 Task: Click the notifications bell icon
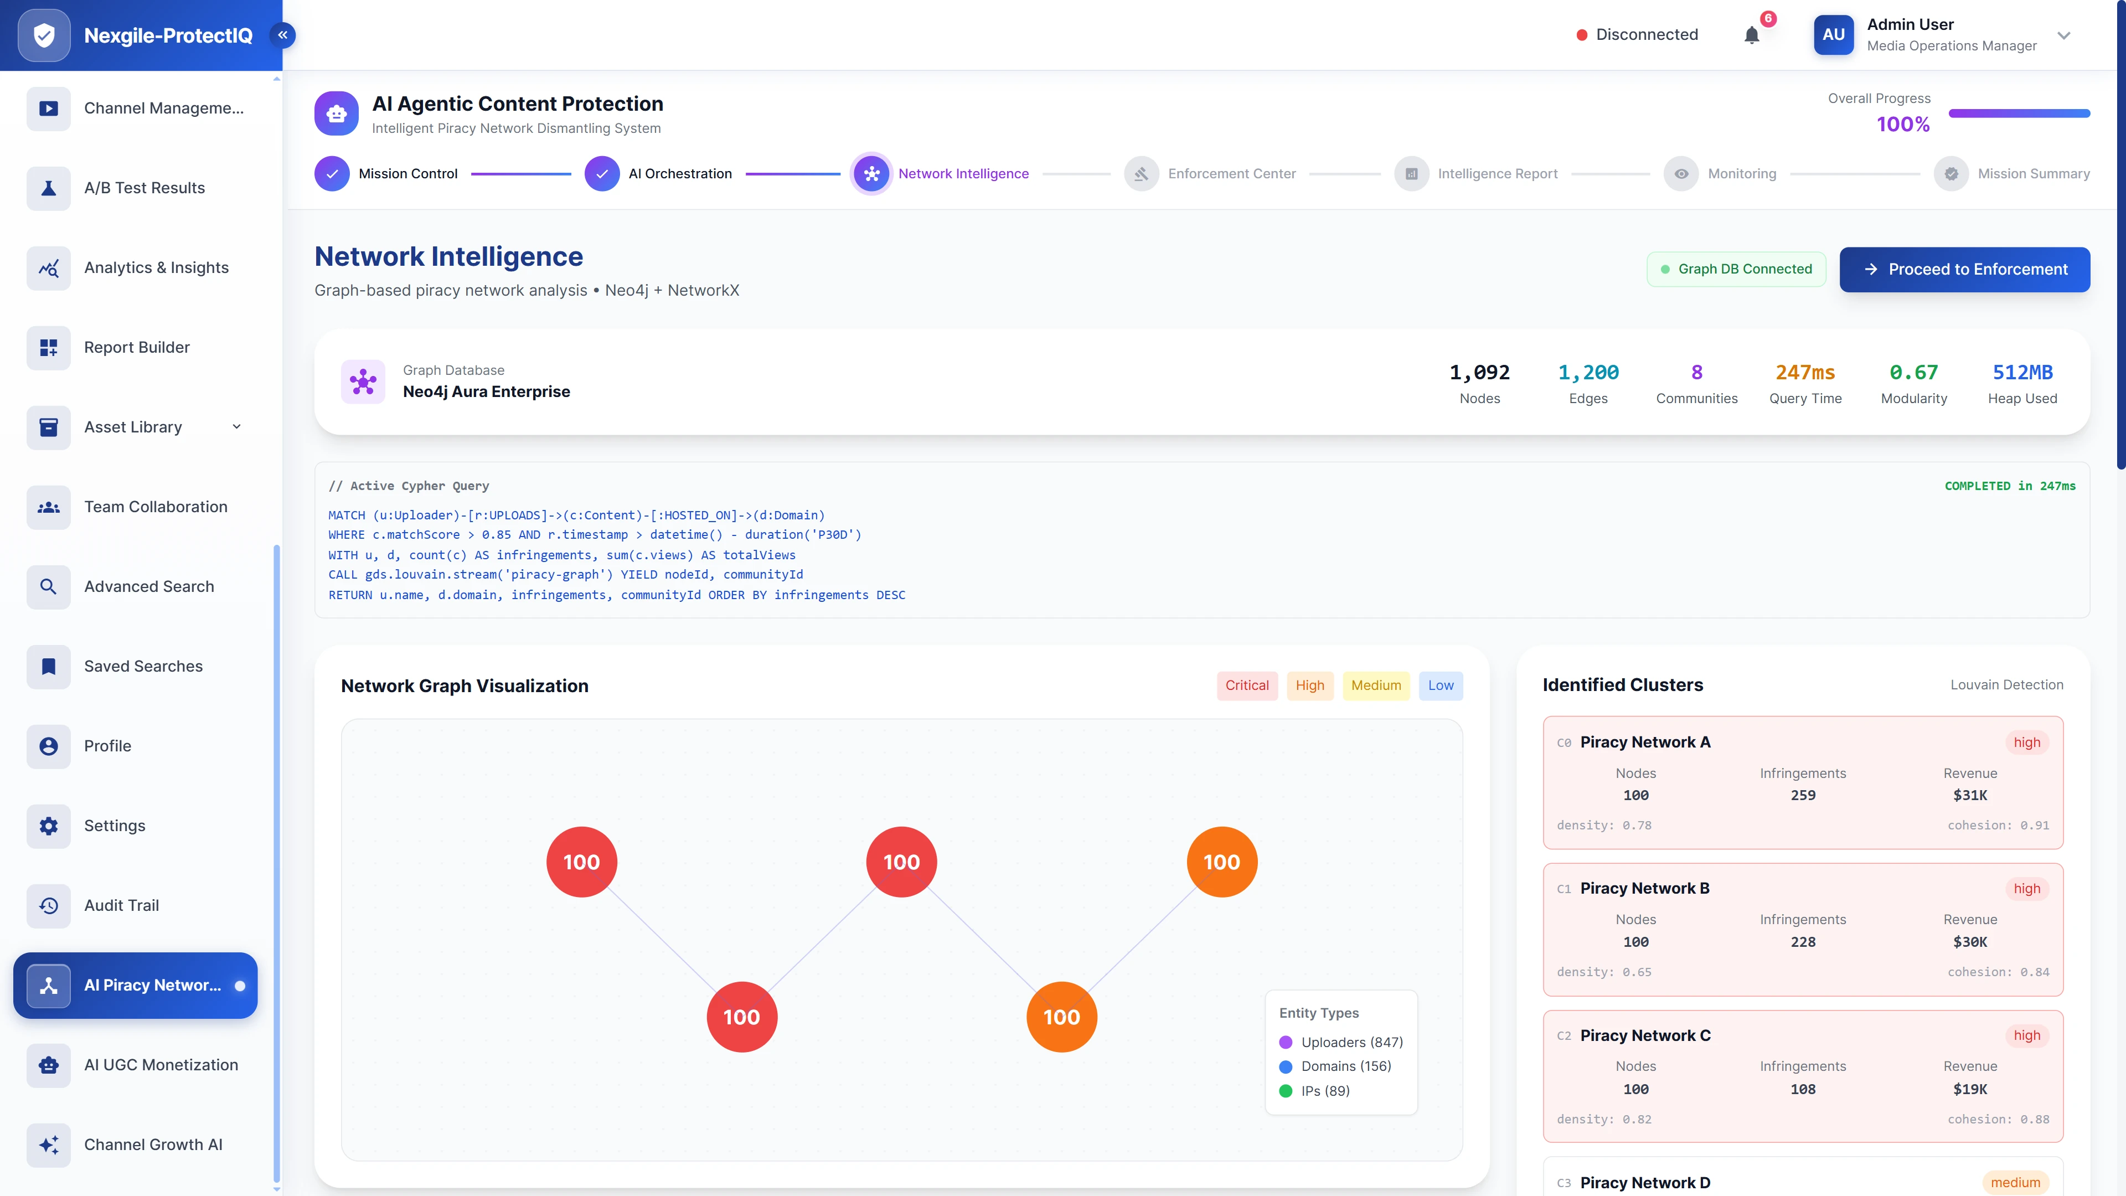pyautogui.click(x=1751, y=35)
